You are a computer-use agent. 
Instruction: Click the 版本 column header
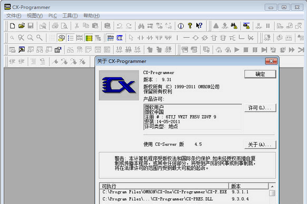248,186
